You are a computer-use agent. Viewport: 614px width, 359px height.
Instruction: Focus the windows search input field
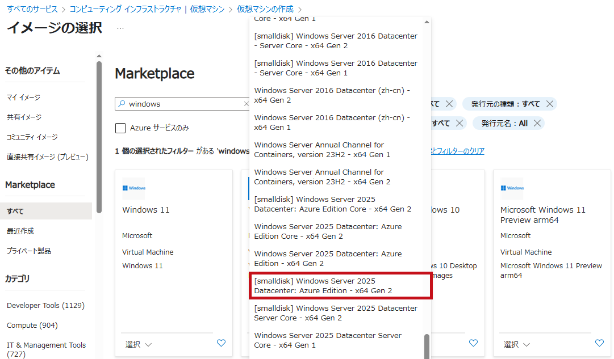pyautogui.click(x=183, y=104)
